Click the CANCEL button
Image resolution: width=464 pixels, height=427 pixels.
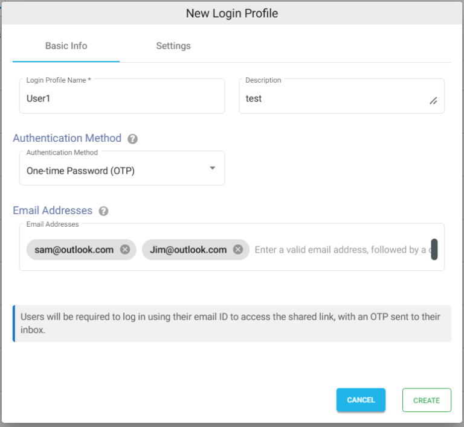coord(361,400)
